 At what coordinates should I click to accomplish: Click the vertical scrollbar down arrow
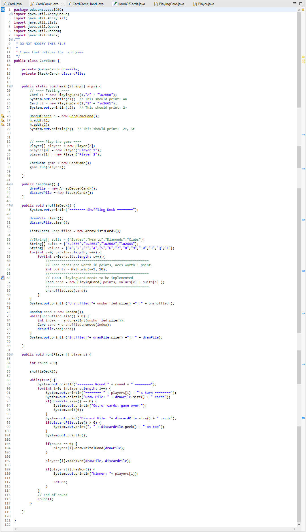point(299,524)
